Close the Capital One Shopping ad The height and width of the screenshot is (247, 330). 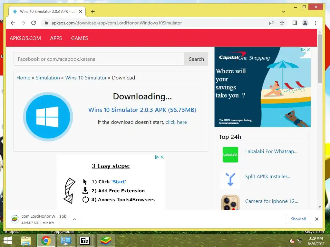click(308, 50)
